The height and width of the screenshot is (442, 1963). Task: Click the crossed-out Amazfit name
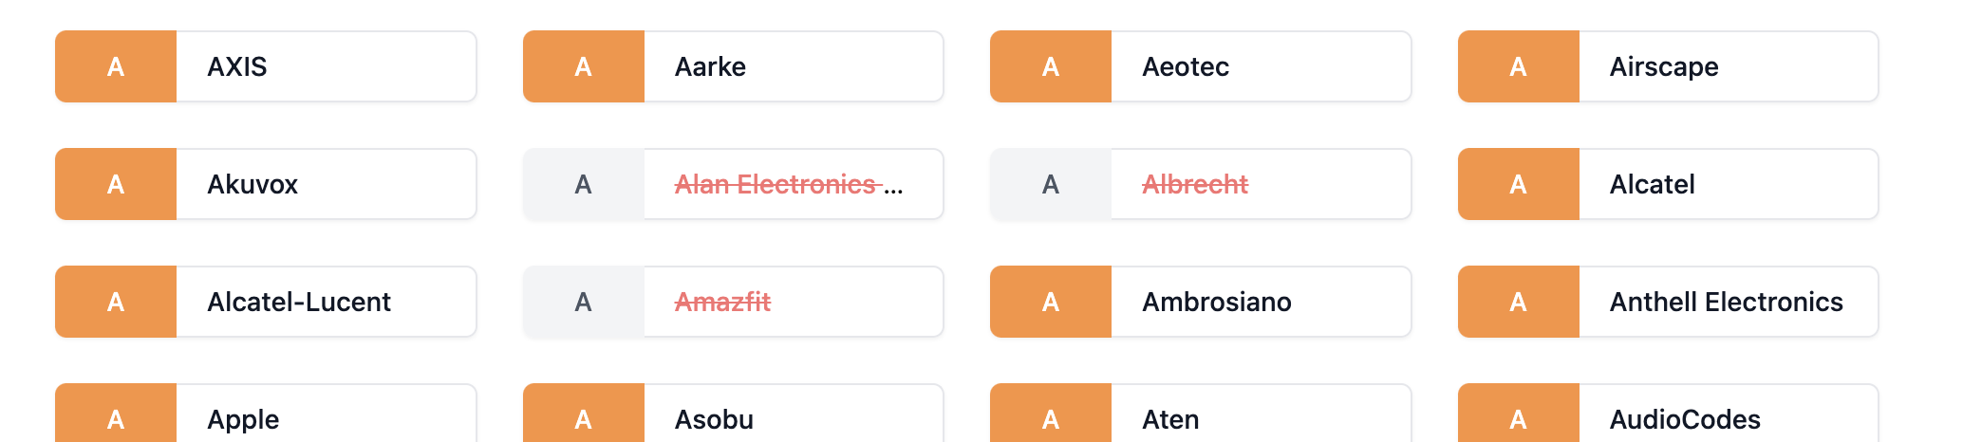(x=722, y=302)
